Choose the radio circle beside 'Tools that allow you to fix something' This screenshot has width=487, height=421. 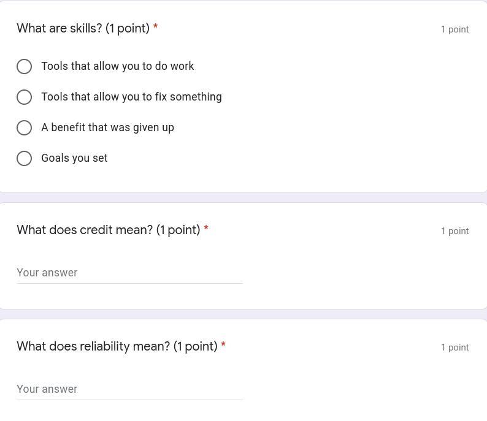(24, 97)
